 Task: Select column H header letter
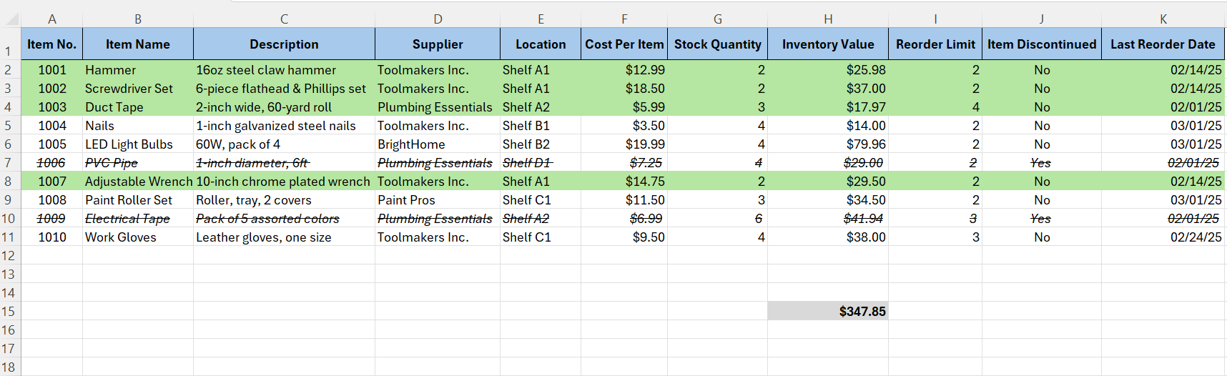827,19
